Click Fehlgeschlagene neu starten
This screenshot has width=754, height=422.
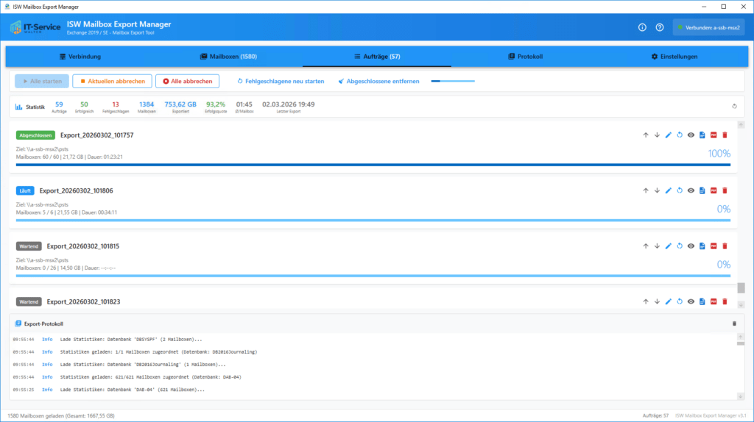tap(281, 81)
